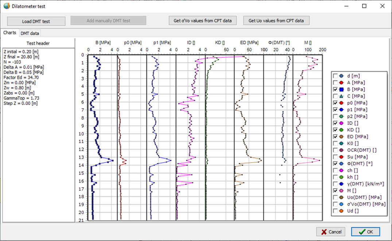Enable the K0 [] series checkbox
This screenshot has width=392, height=241.
335,144
